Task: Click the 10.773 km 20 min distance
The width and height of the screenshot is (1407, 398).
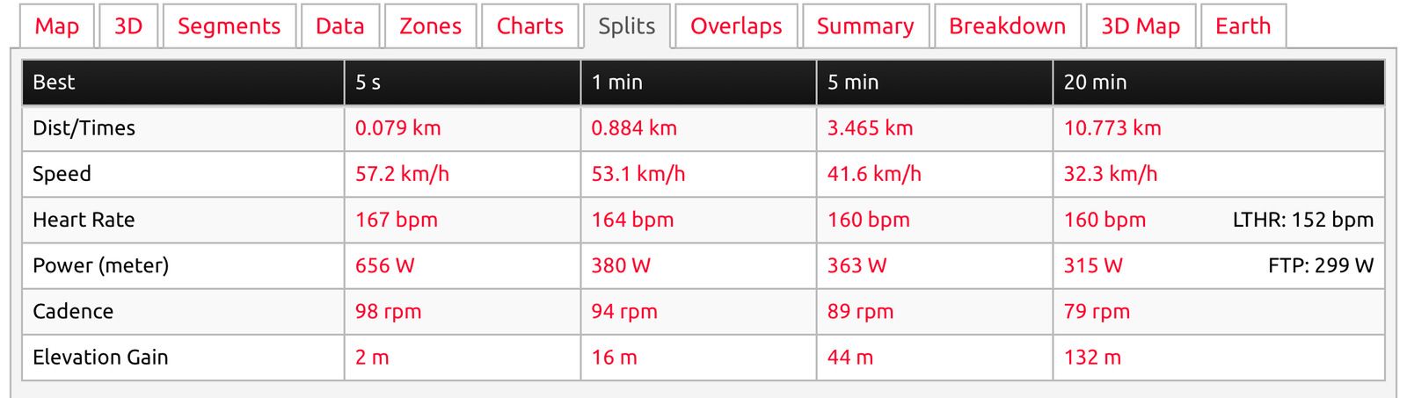Action: point(1112,128)
